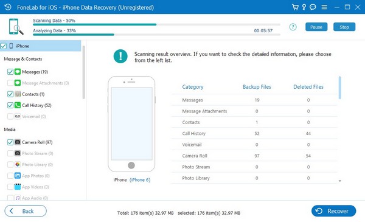The height and width of the screenshot is (222, 365).
Task: Click the (iPhone 6) model link
Action: coord(140,180)
